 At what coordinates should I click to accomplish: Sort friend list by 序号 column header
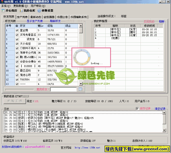(x=10, y=26)
